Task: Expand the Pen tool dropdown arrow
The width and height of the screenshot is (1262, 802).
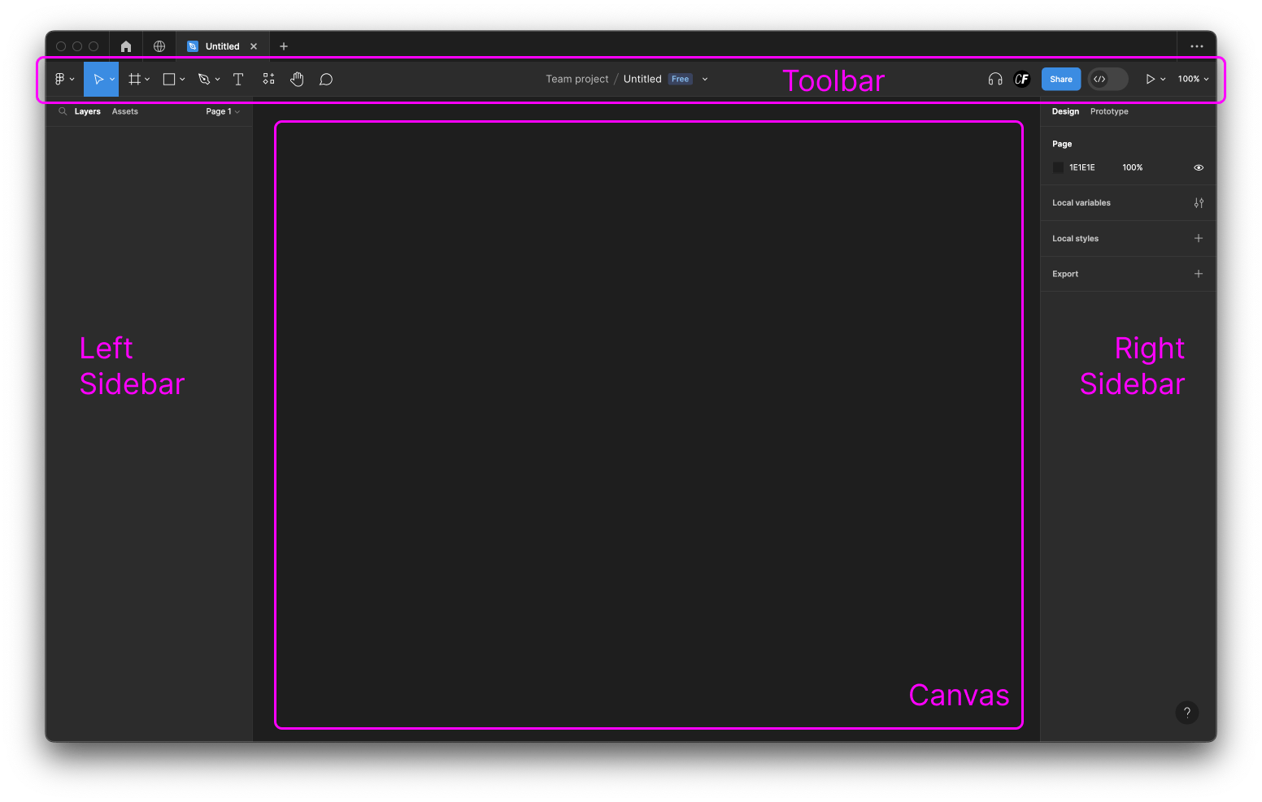Action: pyautogui.click(x=217, y=80)
